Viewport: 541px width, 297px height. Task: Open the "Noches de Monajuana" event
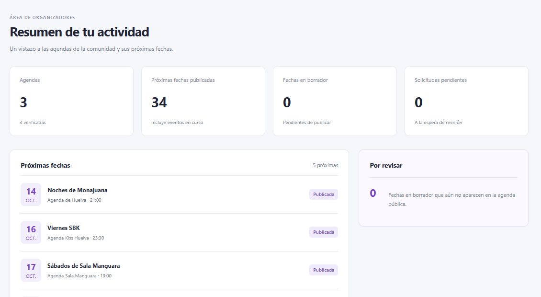point(77,190)
